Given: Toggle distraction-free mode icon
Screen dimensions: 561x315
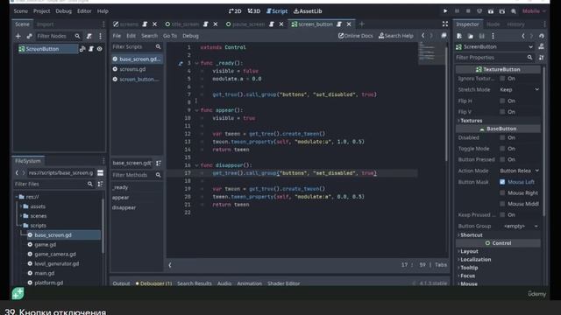Looking at the screenshot, I should [x=445, y=24].
